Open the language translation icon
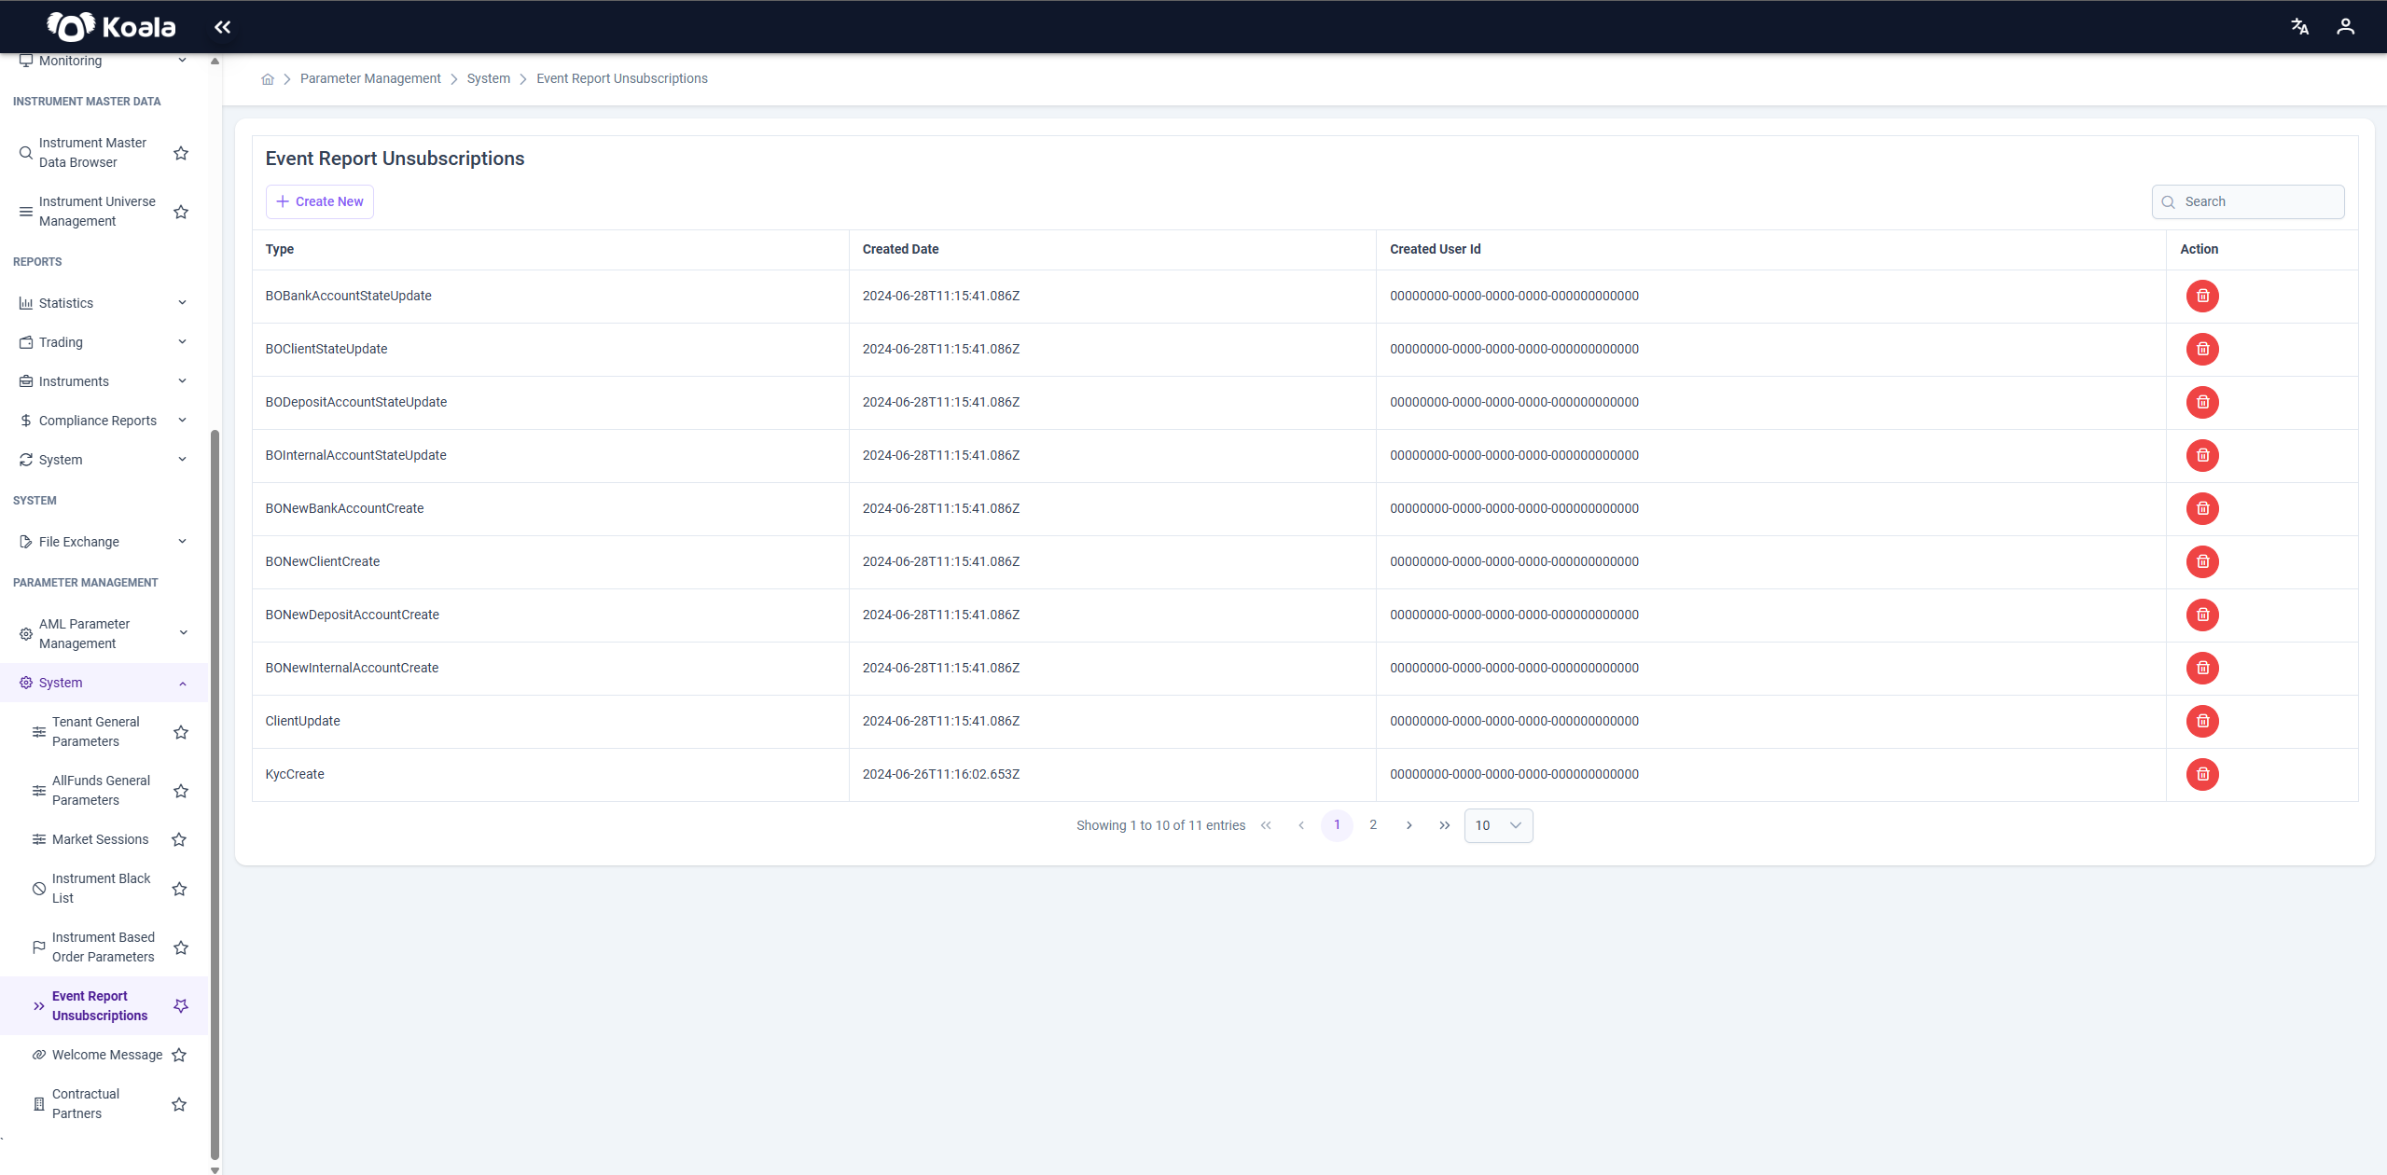This screenshot has width=2387, height=1175. 2299,27
